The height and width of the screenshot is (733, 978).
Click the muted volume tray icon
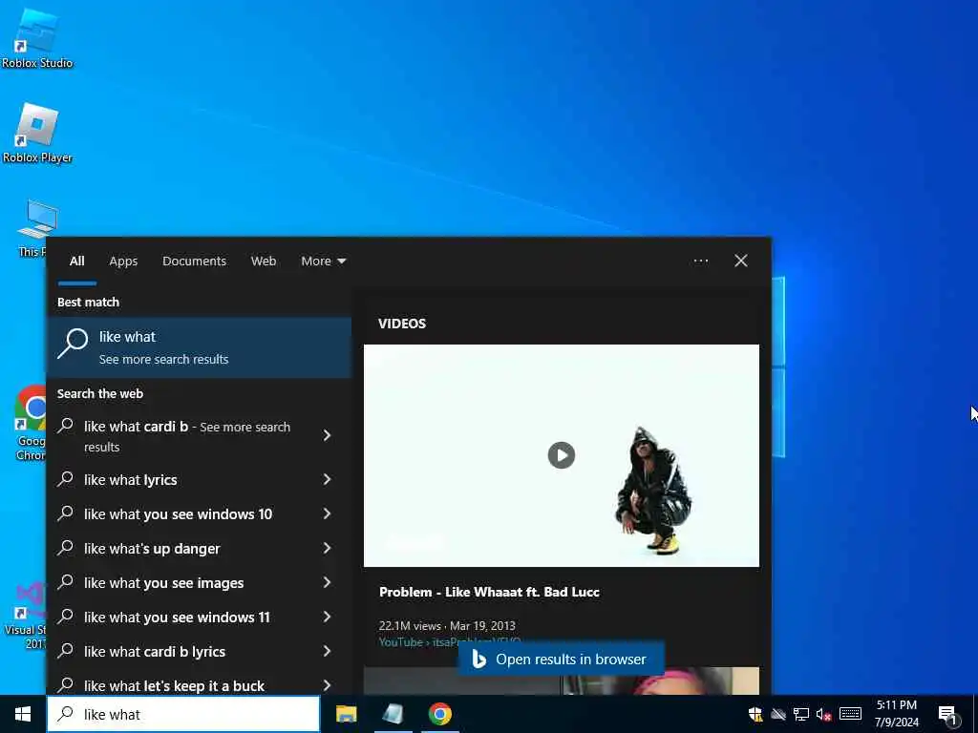pyautogui.click(x=823, y=714)
